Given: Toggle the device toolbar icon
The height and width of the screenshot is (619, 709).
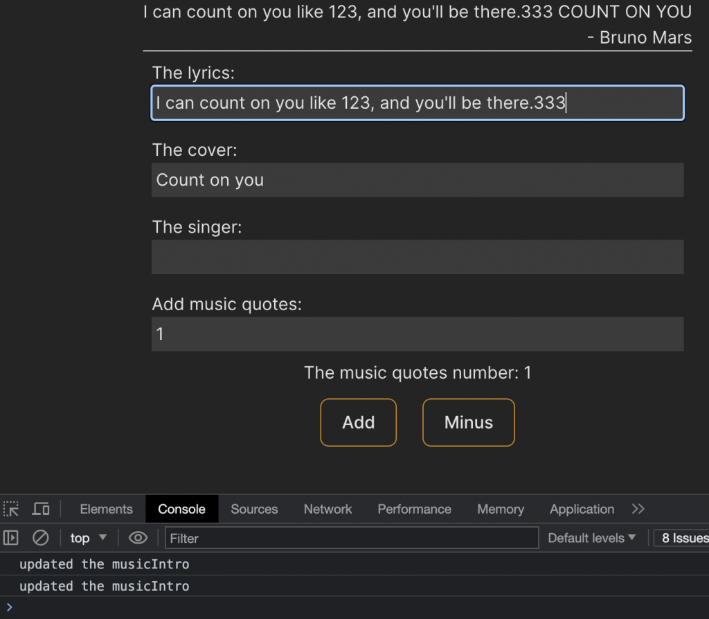Looking at the screenshot, I should pos(41,509).
